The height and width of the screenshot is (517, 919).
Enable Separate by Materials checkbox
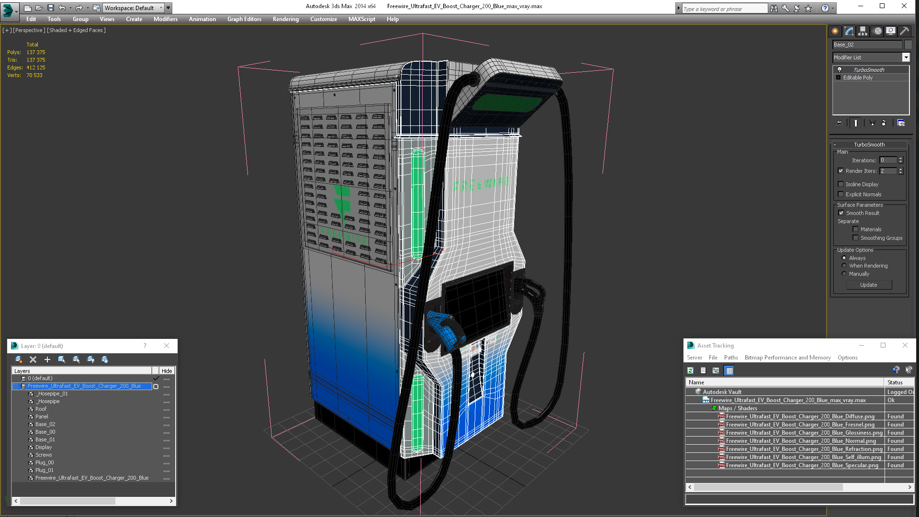point(855,229)
